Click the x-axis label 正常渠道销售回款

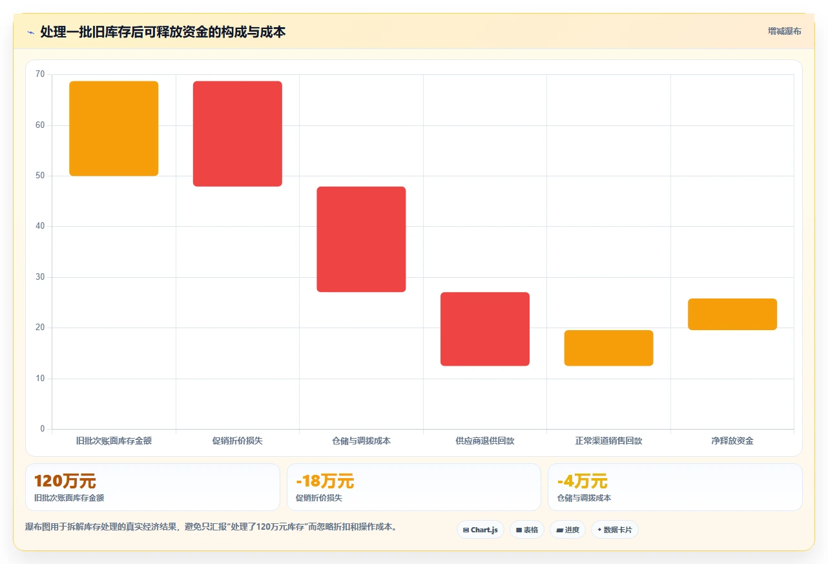click(608, 441)
